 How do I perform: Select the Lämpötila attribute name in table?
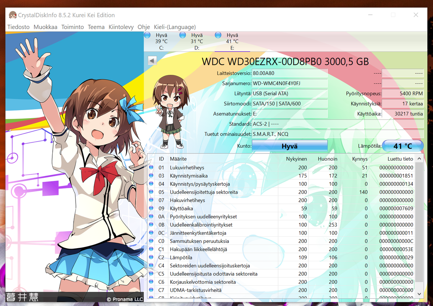tap(181, 257)
